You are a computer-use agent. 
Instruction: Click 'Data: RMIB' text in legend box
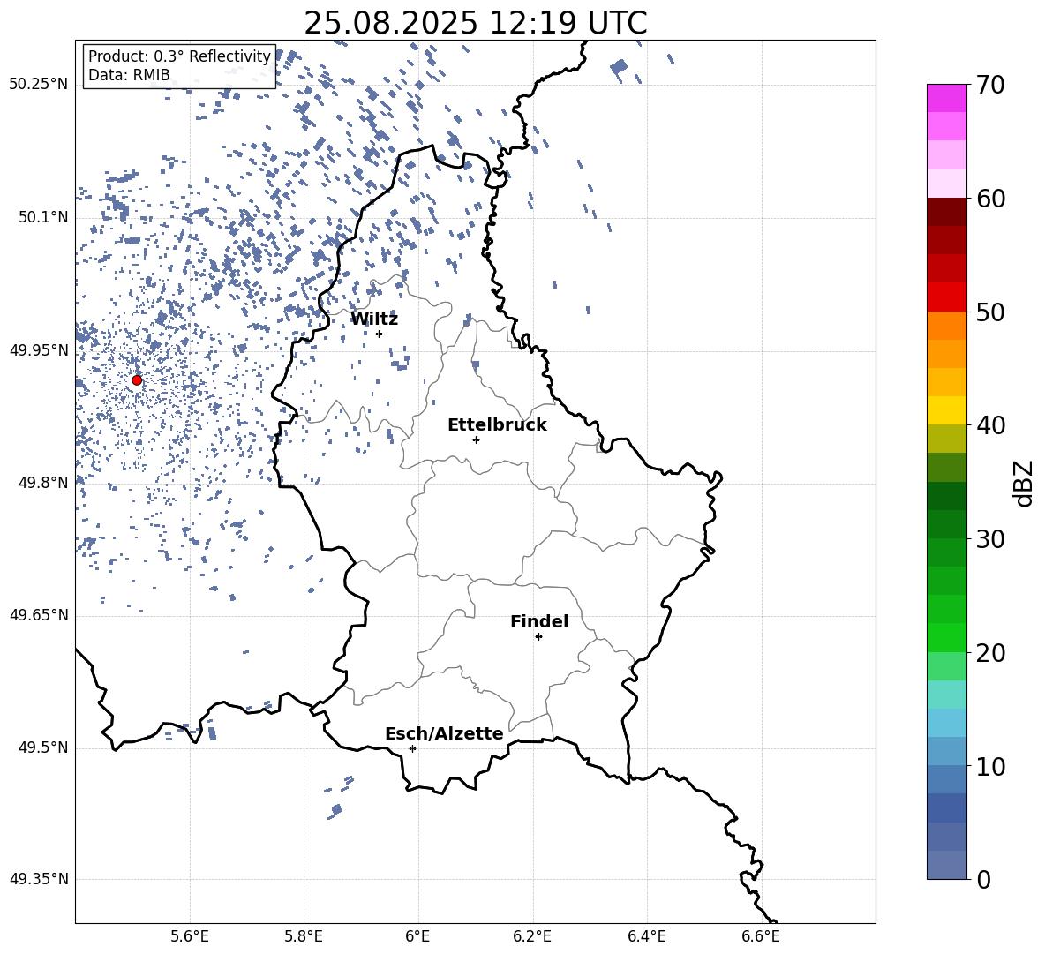(129, 75)
